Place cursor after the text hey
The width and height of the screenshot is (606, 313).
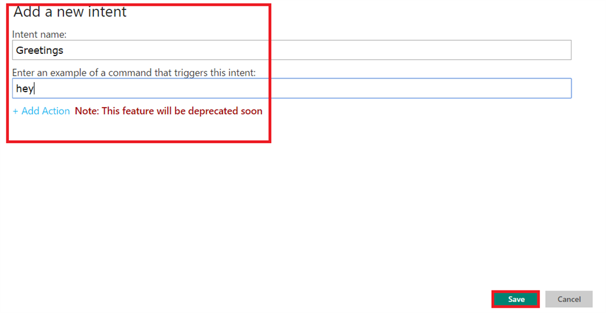click(34, 89)
